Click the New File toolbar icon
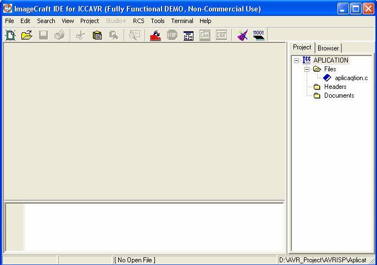The image size is (377, 265). coord(10,35)
